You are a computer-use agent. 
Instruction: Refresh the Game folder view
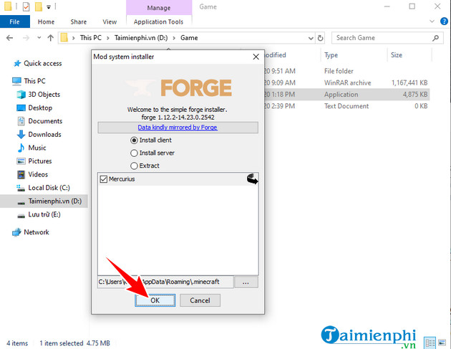320,38
